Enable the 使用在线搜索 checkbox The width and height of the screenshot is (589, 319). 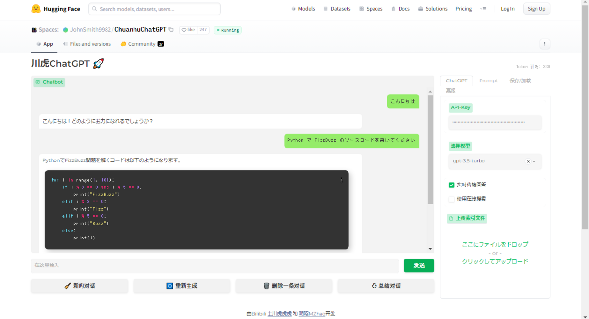point(451,199)
